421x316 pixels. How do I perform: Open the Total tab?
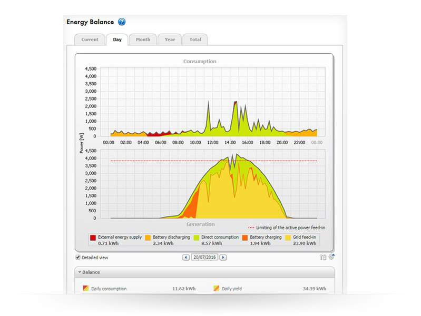pyautogui.click(x=195, y=39)
